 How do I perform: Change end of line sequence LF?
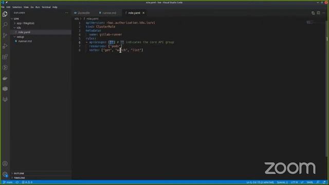click(x=302, y=182)
